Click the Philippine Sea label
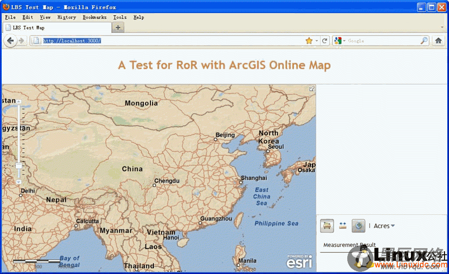The width and height of the screenshot is (449, 274). tap(276, 223)
